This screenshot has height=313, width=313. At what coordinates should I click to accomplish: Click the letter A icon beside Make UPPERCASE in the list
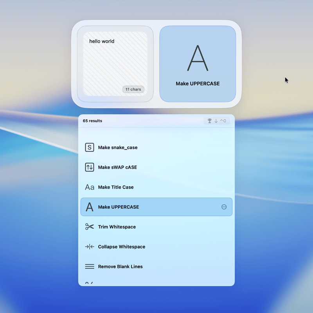(x=90, y=207)
